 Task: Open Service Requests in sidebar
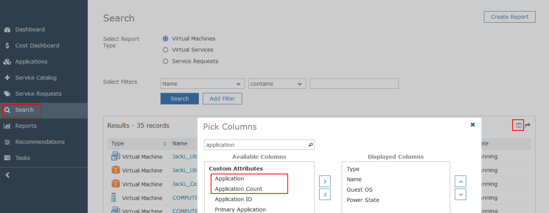click(x=38, y=94)
